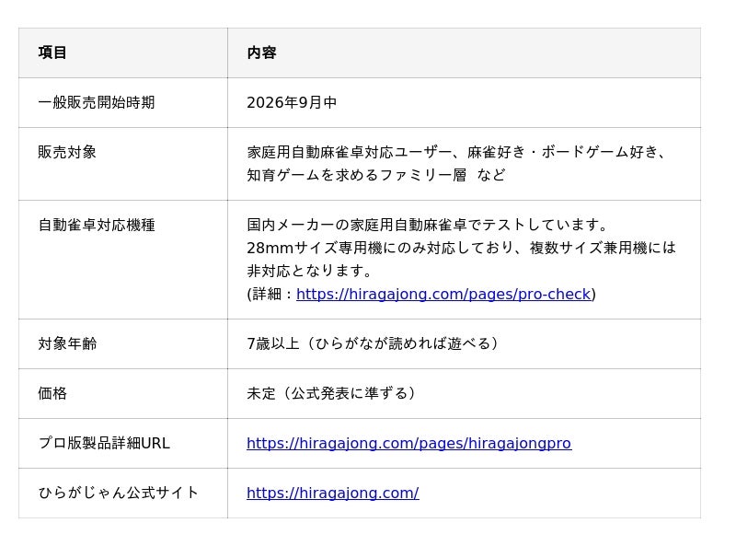Click the 項目 column header

click(x=52, y=52)
